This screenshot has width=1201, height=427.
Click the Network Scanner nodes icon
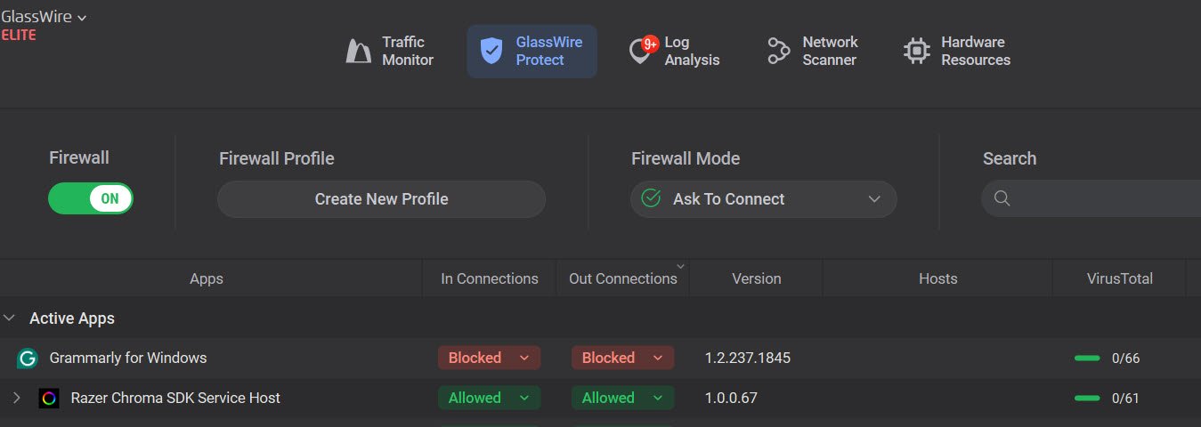[779, 52]
